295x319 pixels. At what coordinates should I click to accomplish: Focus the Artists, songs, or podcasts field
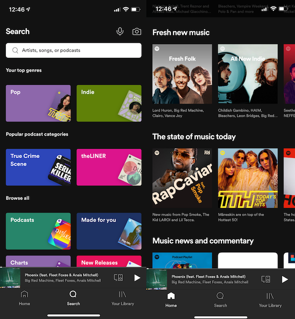tap(73, 50)
